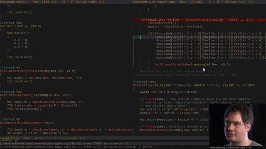The height and width of the screenshot is (149, 266).
Task: Click the comment mentioning "requested physics" stuff
Action: pos(195,102)
